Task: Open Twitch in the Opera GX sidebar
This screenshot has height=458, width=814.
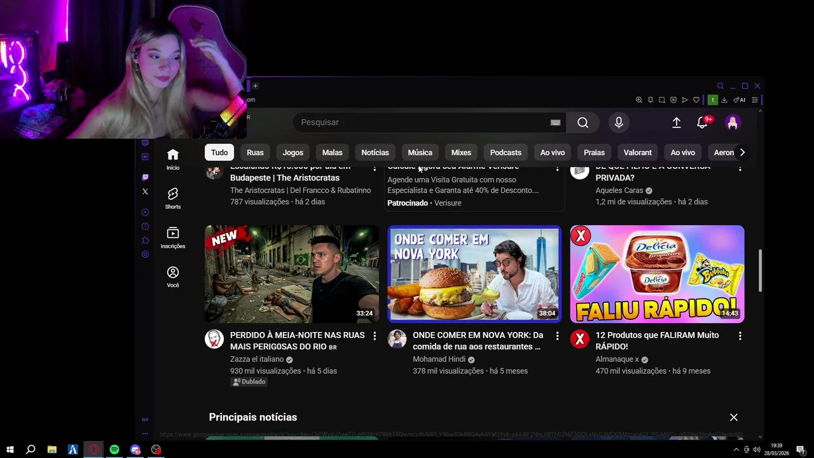Action: pos(145,177)
